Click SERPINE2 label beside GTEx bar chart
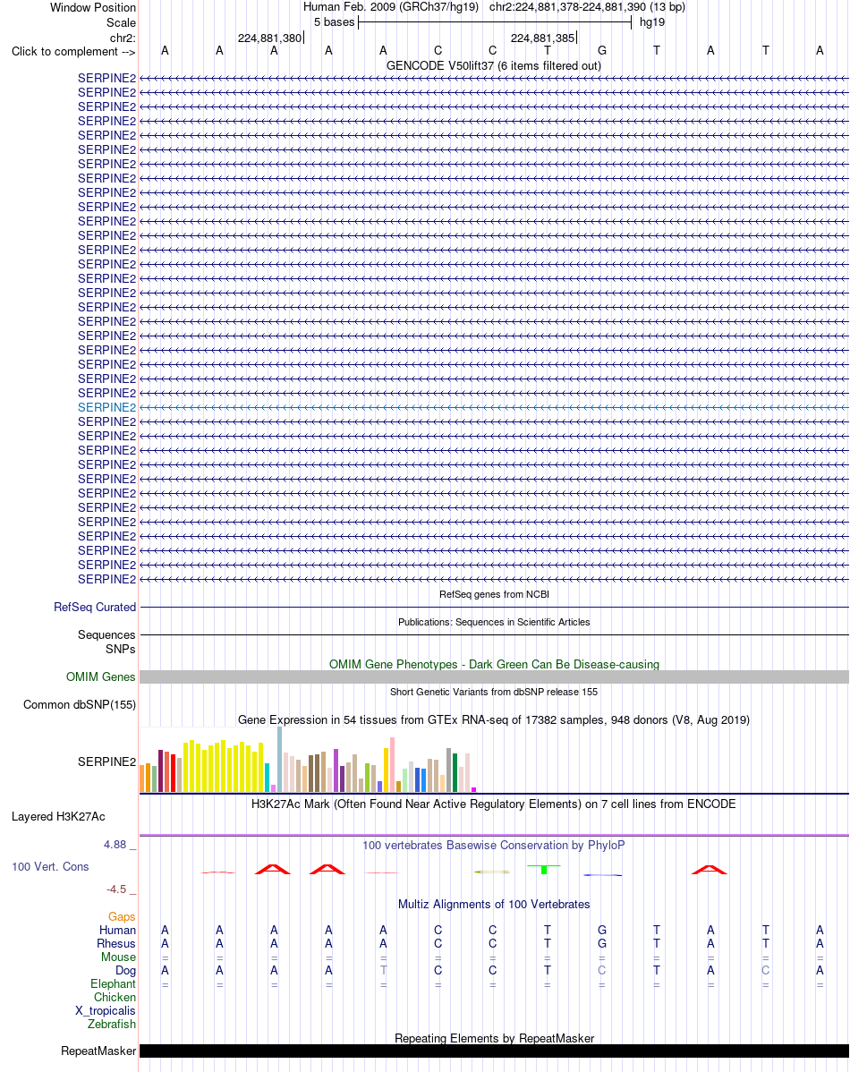Viewport: 850px width, 1072px height. 106,761
